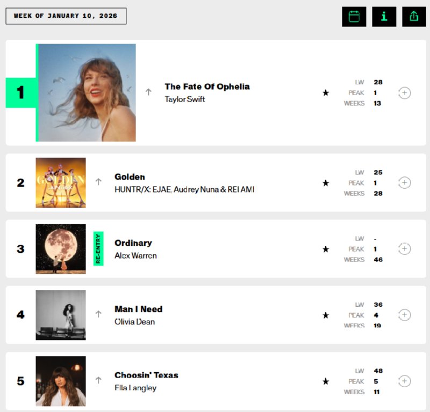Expand Choosin' Texas with plus button
Viewport: 430px width, 412px height.
(405, 381)
